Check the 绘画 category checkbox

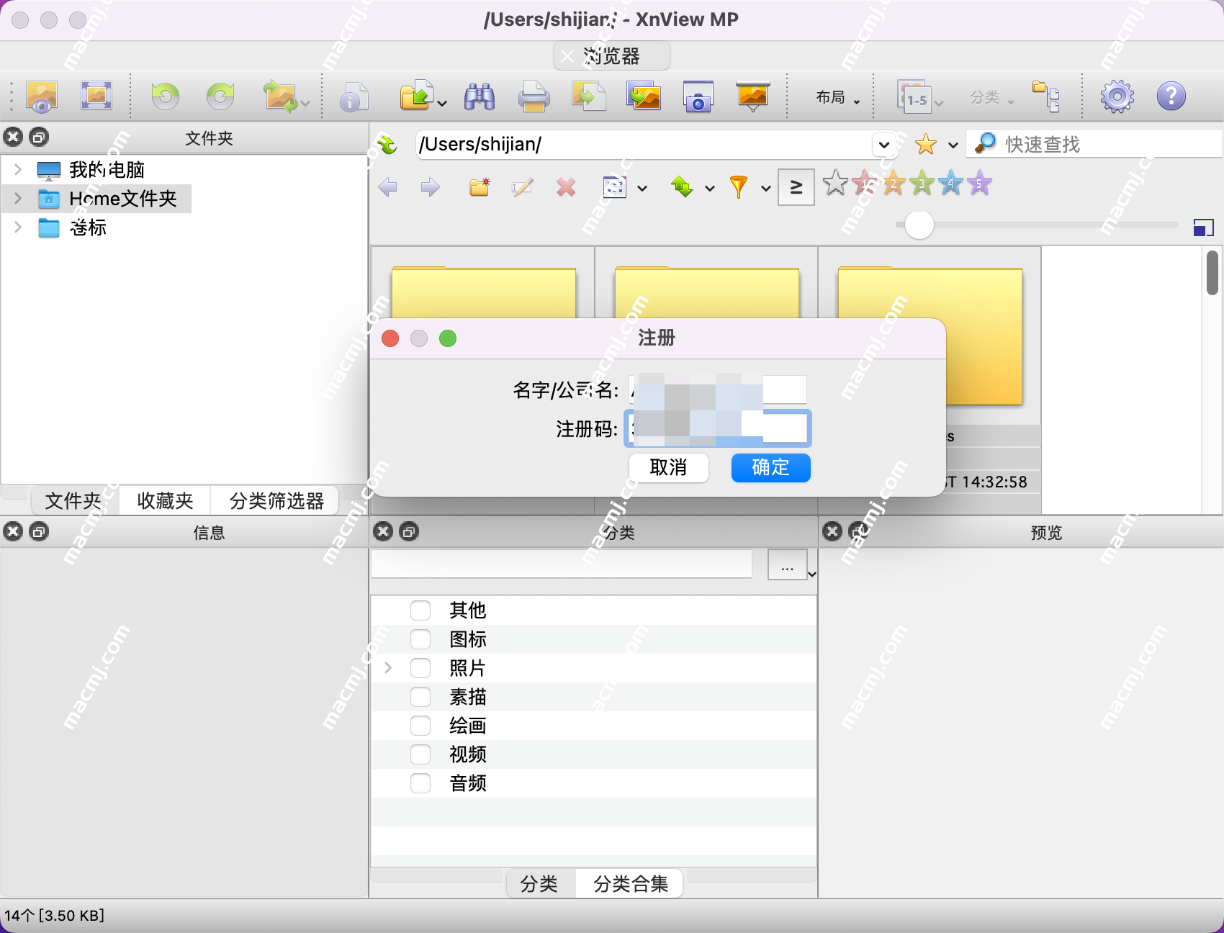point(420,726)
